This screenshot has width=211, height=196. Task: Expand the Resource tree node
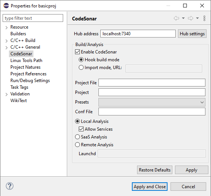pyautogui.click(x=6, y=27)
